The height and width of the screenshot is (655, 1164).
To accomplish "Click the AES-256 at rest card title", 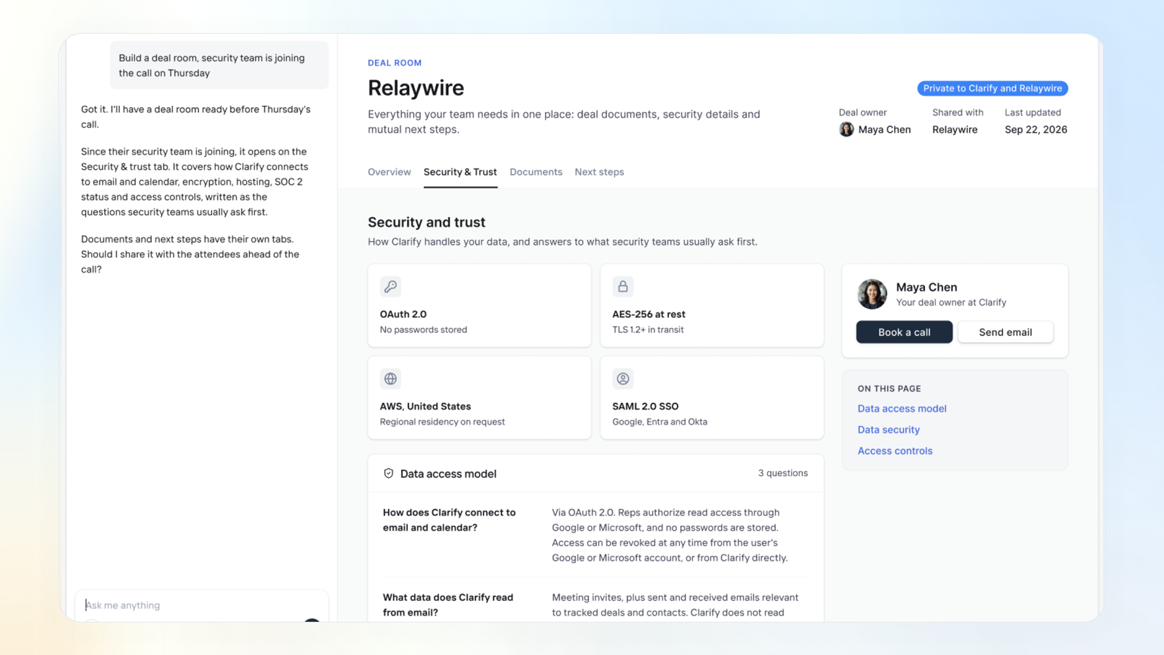I will (x=649, y=314).
